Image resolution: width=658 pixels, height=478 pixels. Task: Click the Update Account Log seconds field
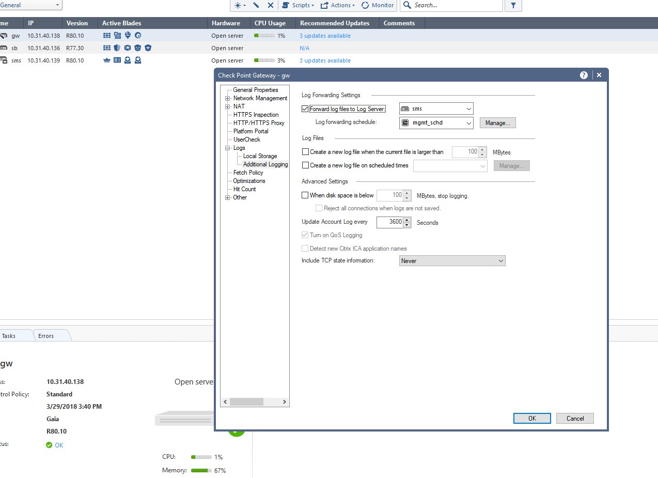(389, 222)
